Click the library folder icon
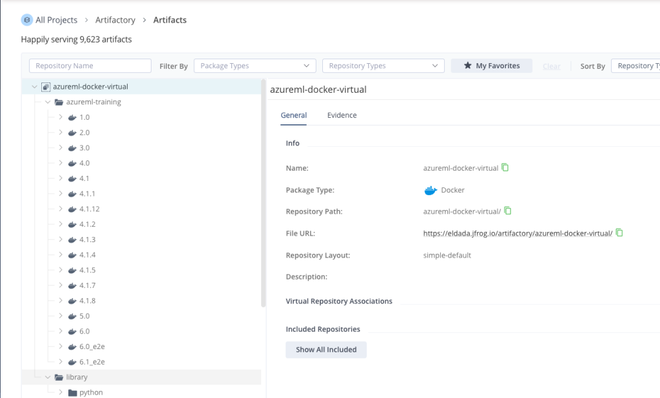660x398 pixels. 59,377
